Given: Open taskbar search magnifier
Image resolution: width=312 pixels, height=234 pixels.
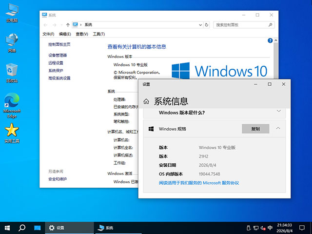Looking at the screenshot, I should pos(22,228).
